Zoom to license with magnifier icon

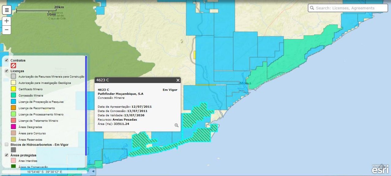point(176,125)
